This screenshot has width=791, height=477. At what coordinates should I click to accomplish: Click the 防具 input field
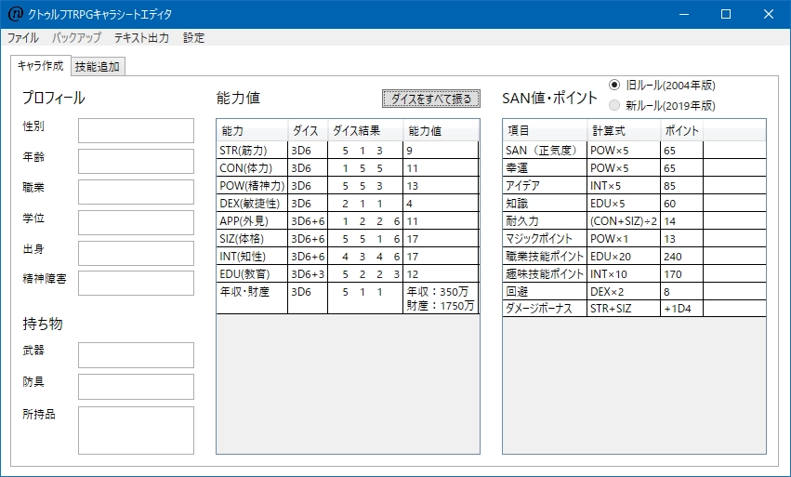137,387
